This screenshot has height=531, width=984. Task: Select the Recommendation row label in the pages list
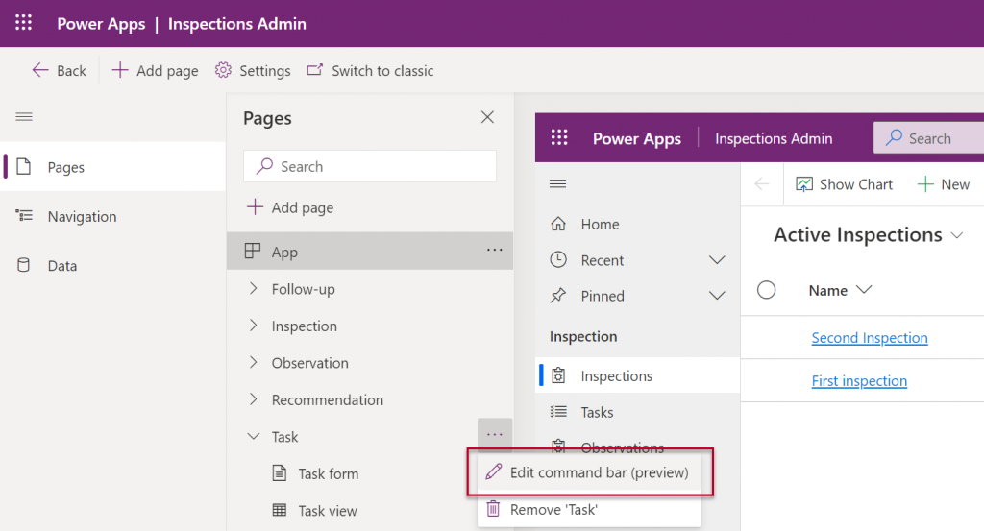click(x=328, y=400)
